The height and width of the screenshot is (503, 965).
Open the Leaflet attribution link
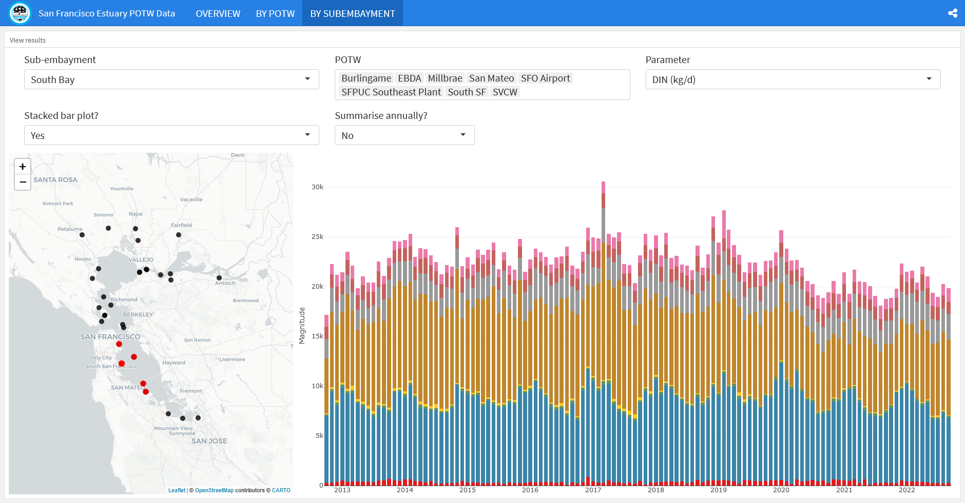pos(177,491)
